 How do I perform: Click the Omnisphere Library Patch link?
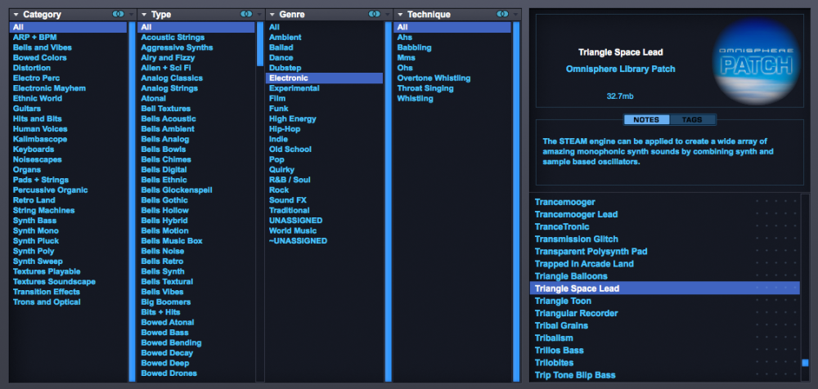point(620,69)
